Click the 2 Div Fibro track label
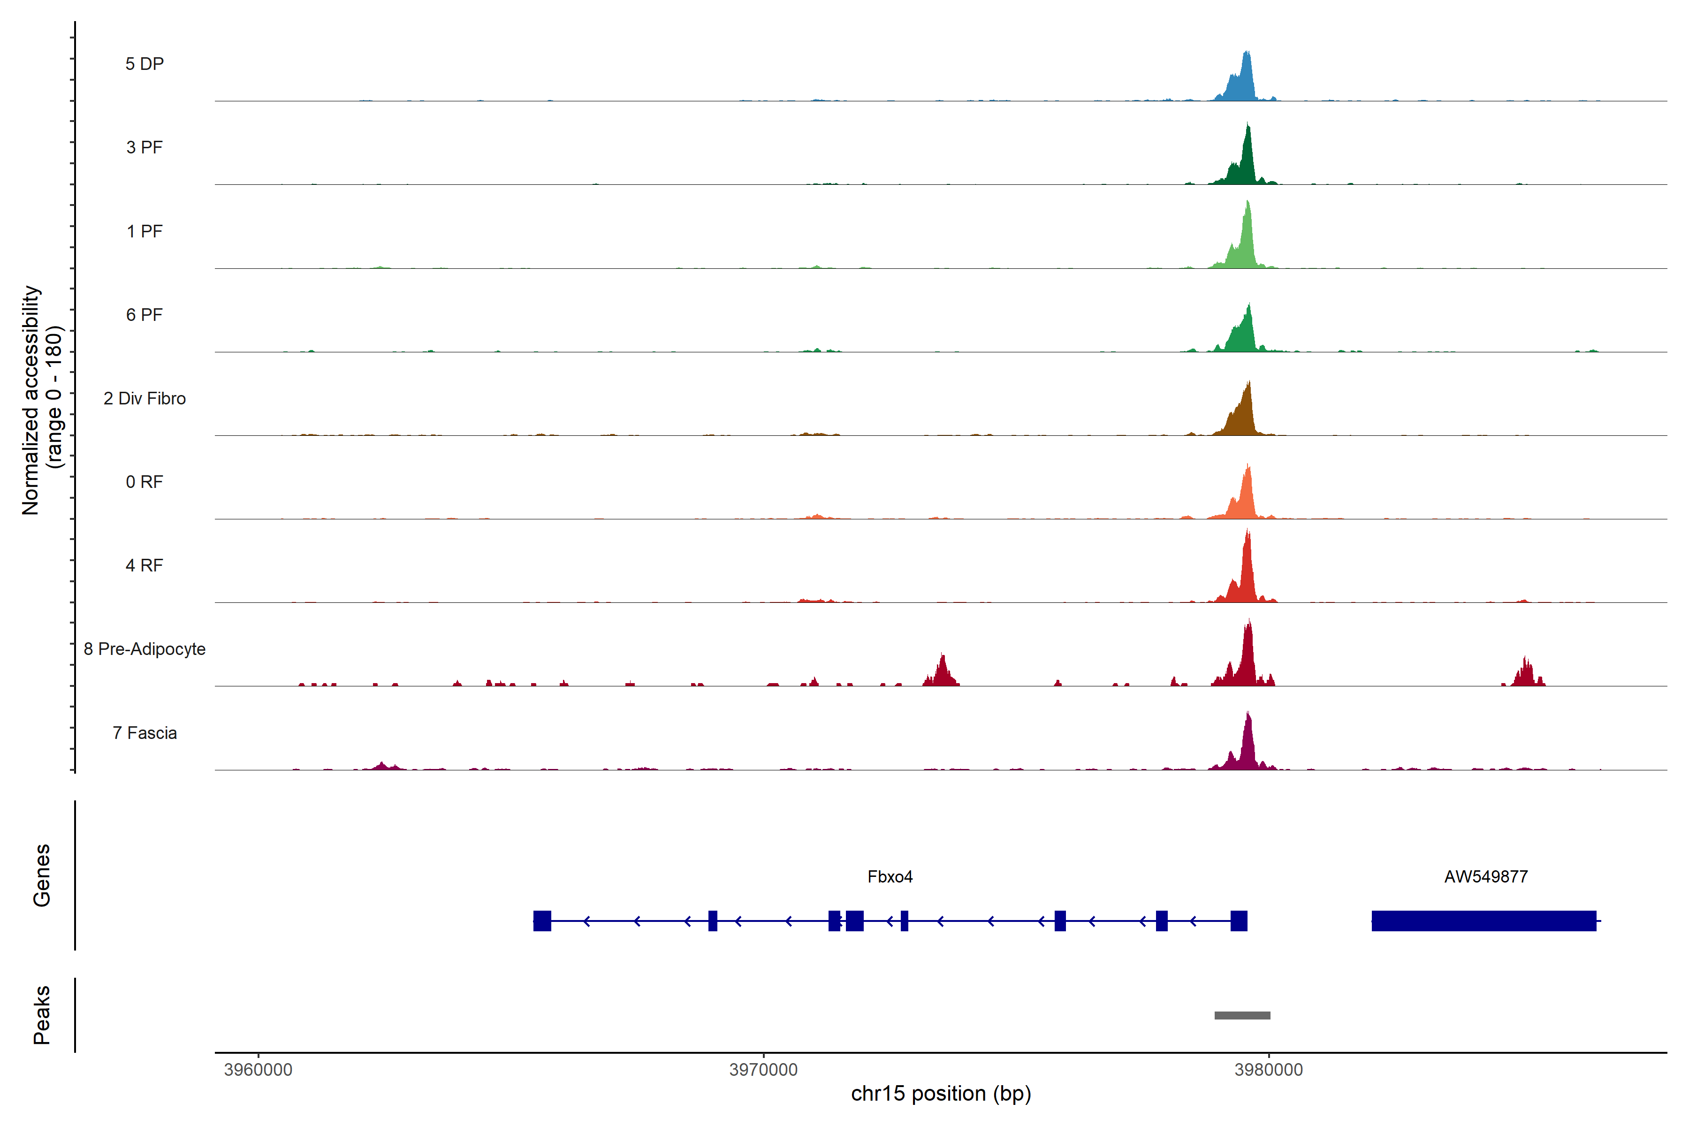This screenshot has height=1126, width=1689. point(145,398)
